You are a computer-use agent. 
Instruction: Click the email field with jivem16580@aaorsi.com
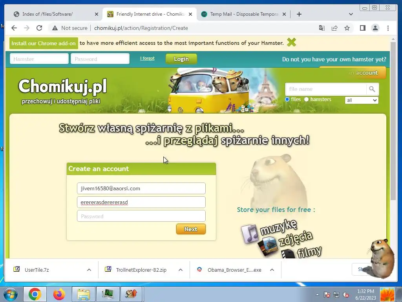coord(141,188)
